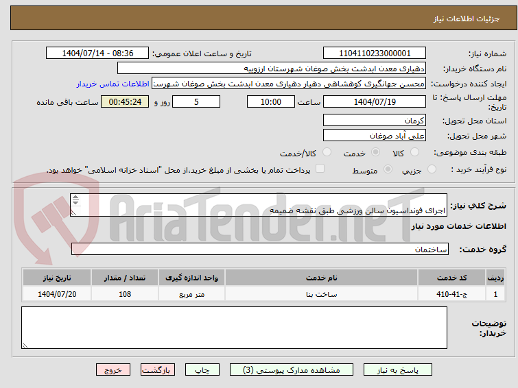Click service name cell ساخت بنا
This screenshot has height=388, width=518.
(x=322, y=294)
